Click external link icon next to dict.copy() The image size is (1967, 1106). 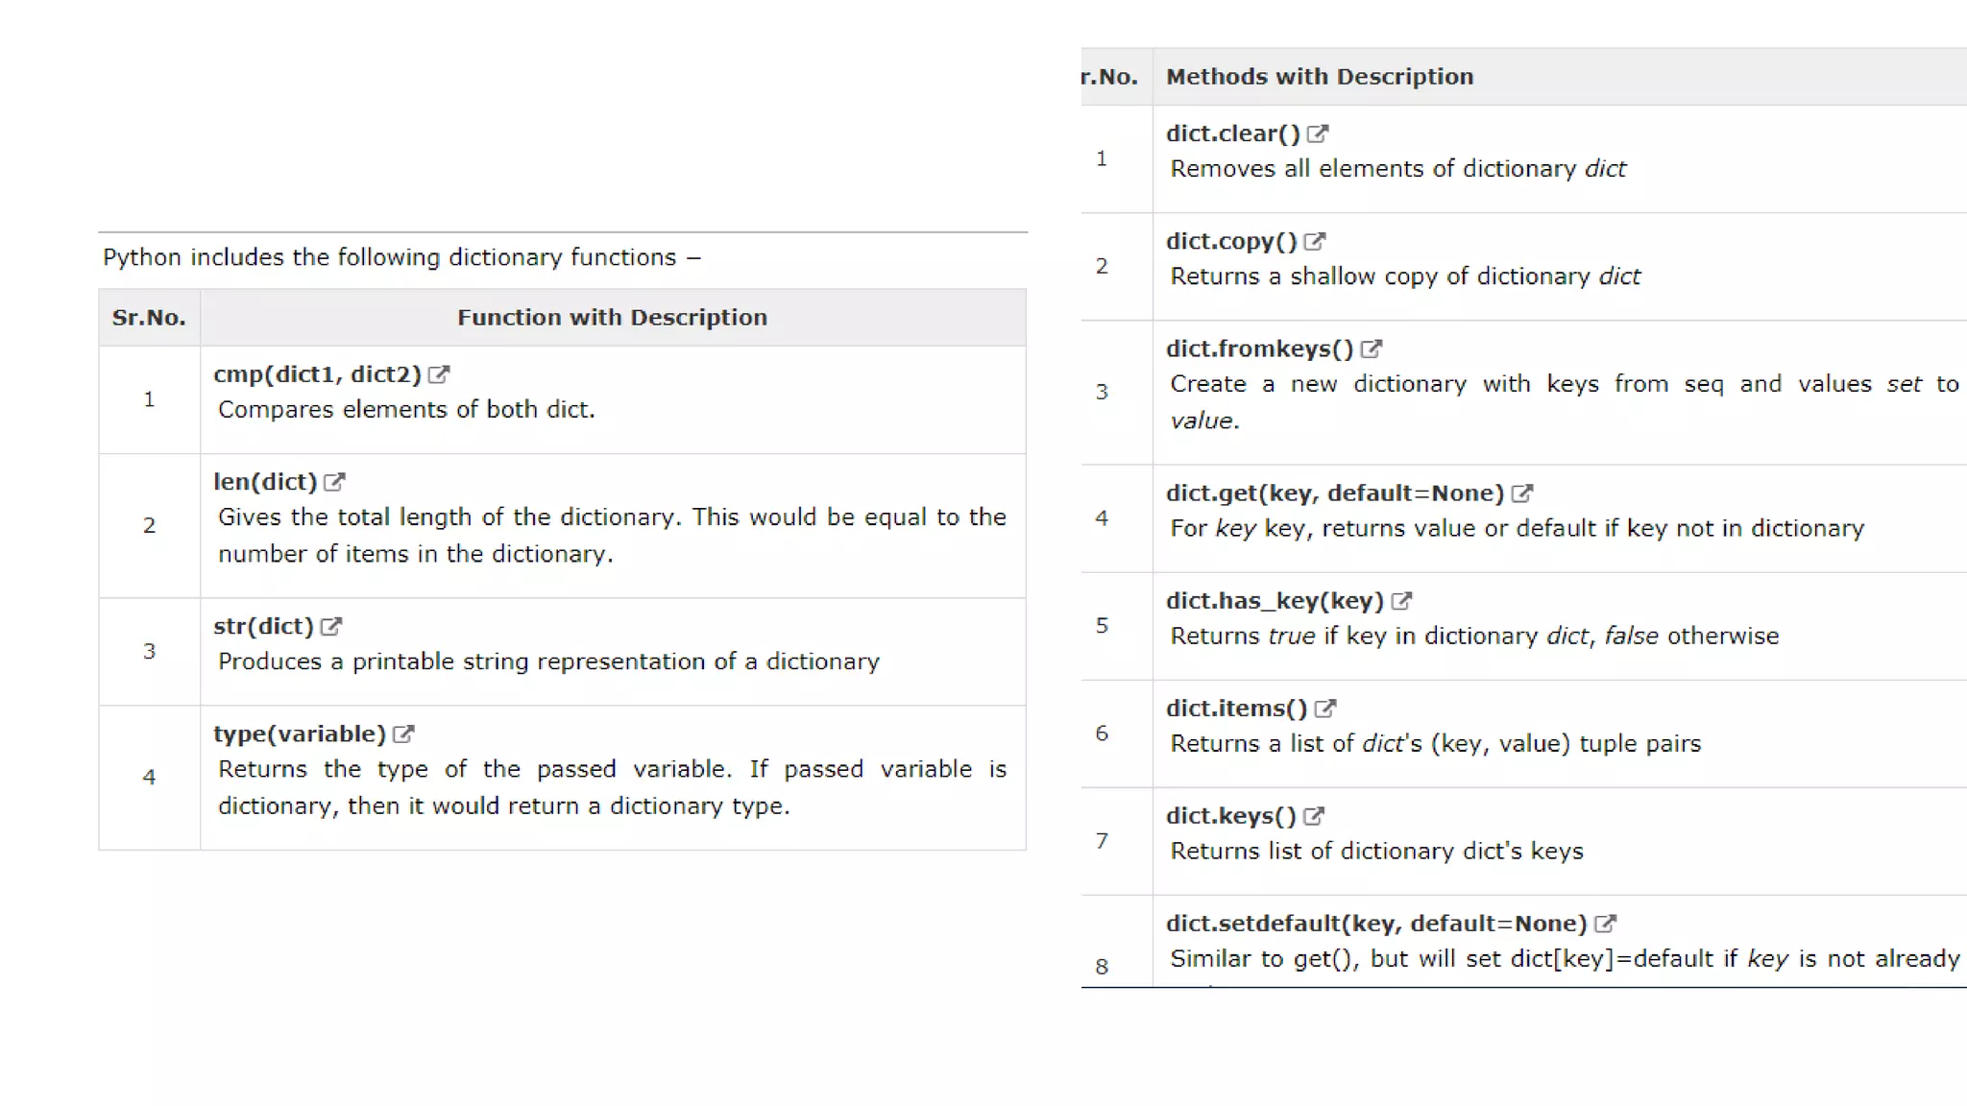(x=1315, y=242)
